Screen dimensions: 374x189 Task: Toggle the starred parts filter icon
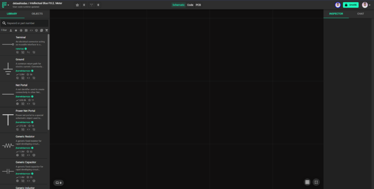[x=16, y=30]
